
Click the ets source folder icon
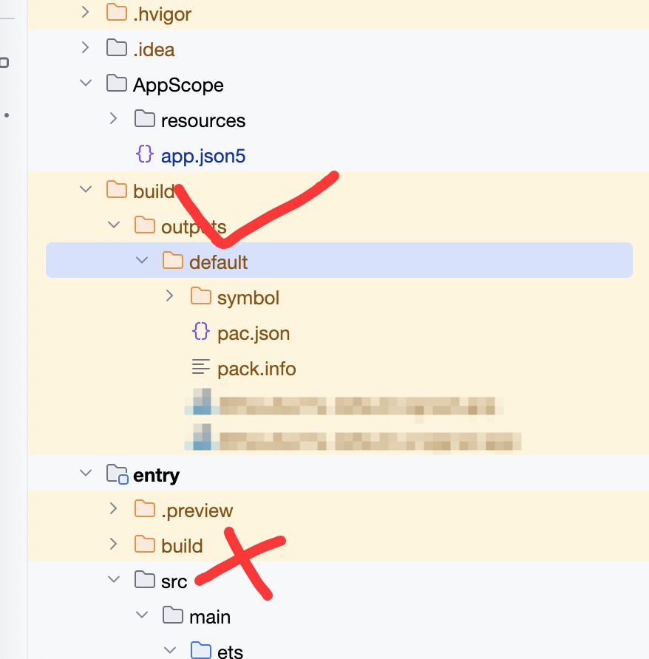[200, 651]
